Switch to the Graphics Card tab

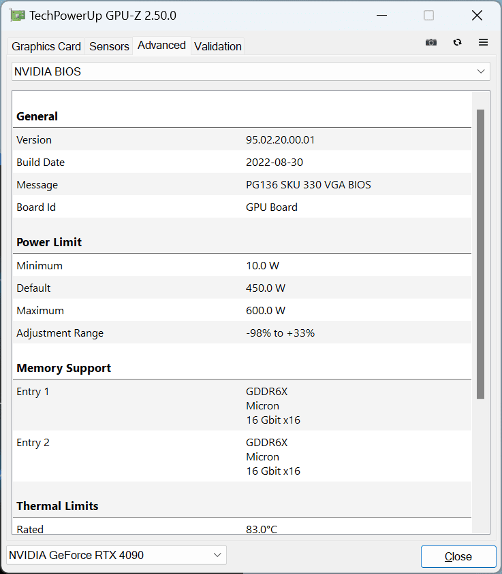click(x=46, y=46)
